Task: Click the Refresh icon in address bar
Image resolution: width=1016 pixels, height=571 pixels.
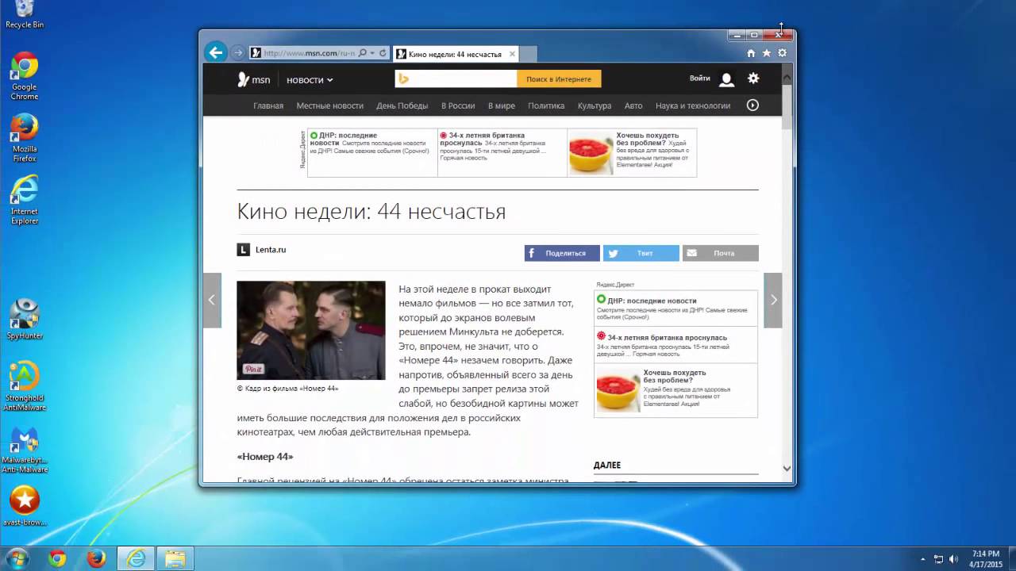Action: pyautogui.click(x=383, y=53)
